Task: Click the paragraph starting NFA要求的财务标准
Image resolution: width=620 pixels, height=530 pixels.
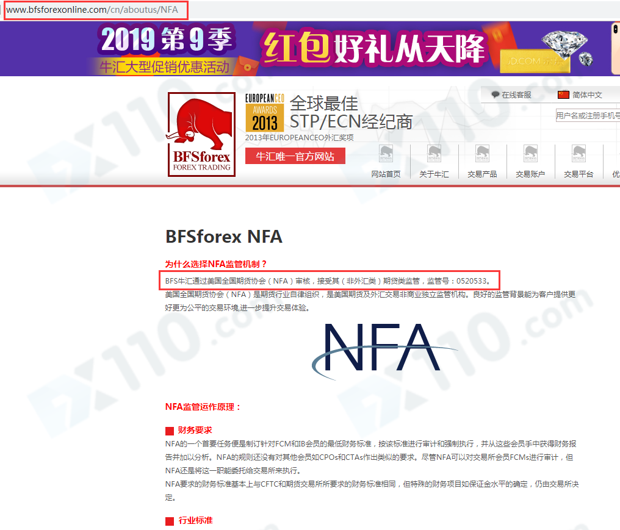Action: [372, 491]
